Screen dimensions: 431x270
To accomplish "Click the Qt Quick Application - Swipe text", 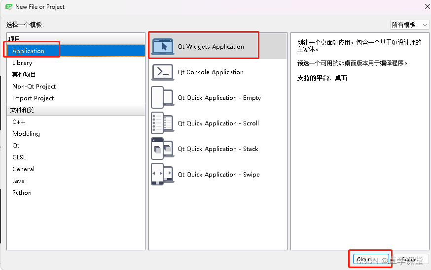I will tap(218, 175).
